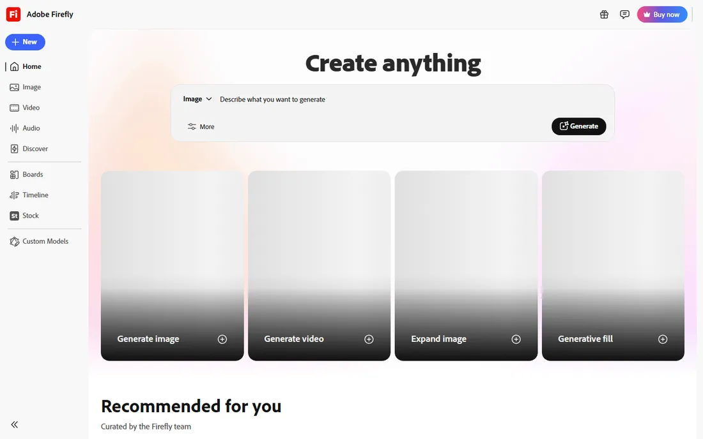Open the Generative fill card

[x=613, y=266]
